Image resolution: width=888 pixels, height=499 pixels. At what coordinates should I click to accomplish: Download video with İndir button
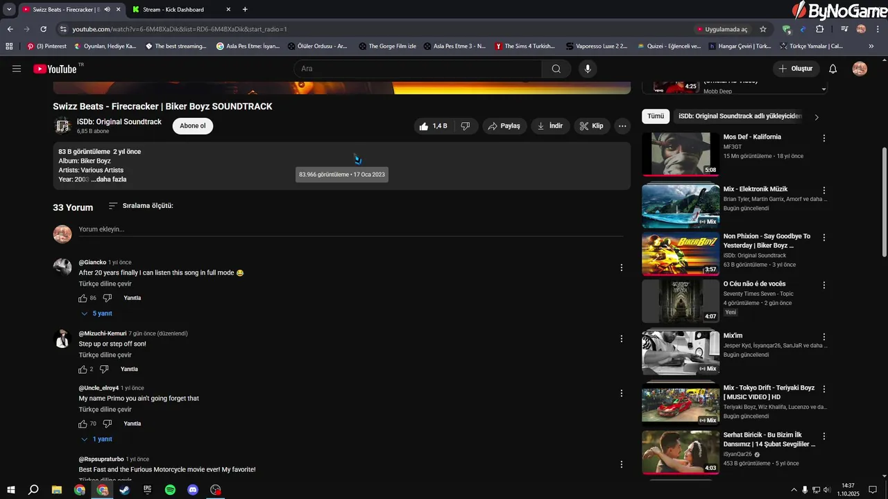point(551,126)
